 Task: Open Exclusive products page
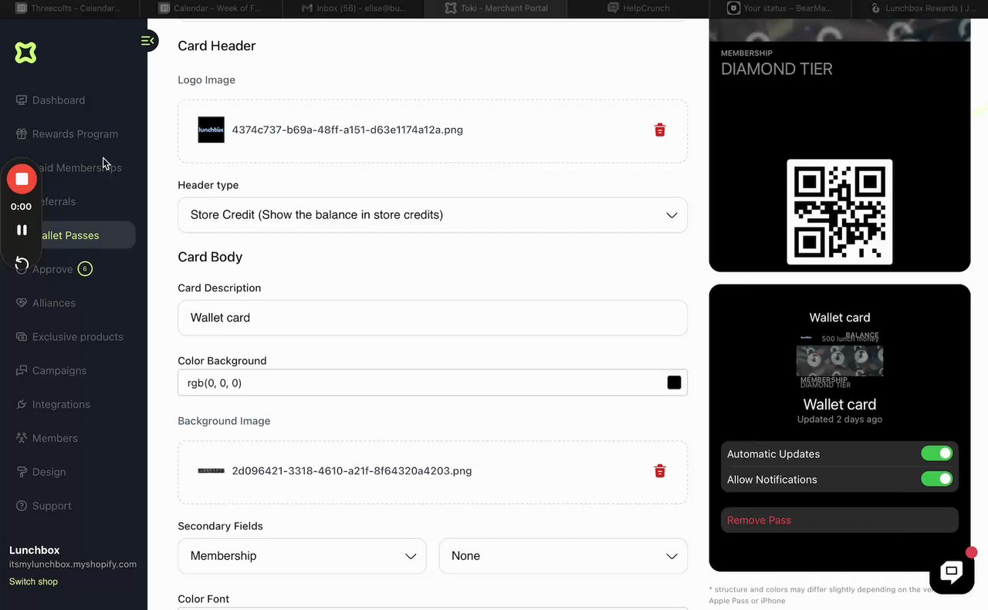(x=77, y=337)
